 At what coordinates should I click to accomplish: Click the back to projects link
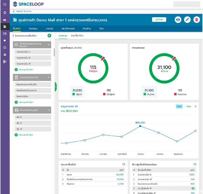point(22,11)
